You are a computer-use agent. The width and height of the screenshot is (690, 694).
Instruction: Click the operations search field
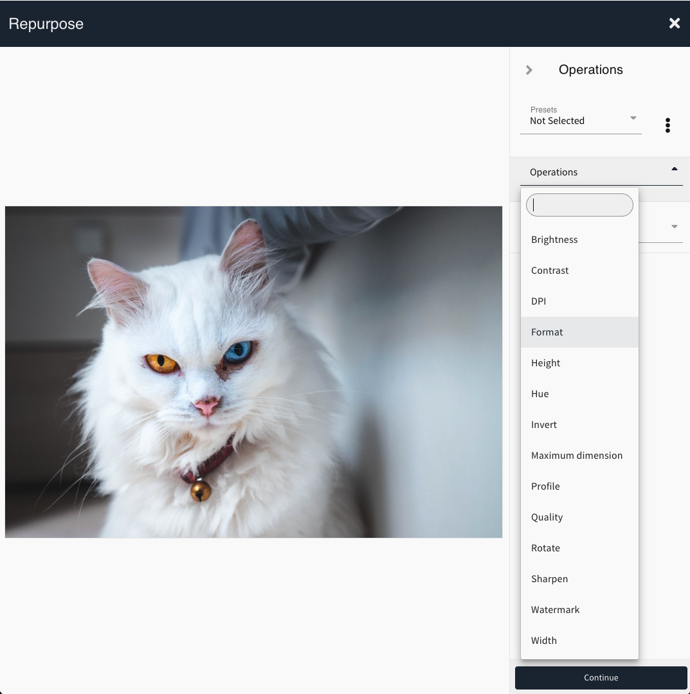click(x=579, y=206)
